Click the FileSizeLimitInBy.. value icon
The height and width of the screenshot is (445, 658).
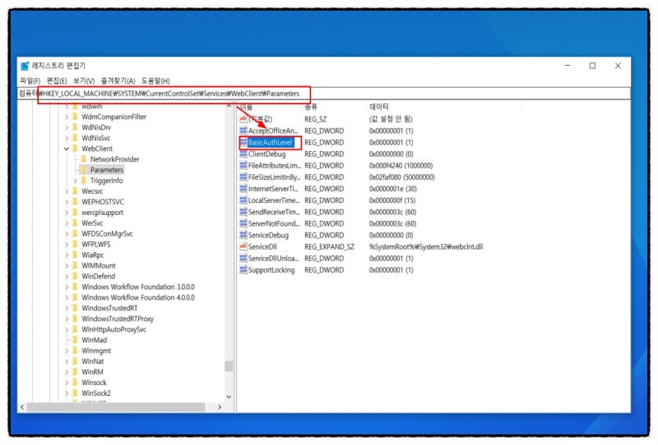pyautogui.click(x=243, y=177)
